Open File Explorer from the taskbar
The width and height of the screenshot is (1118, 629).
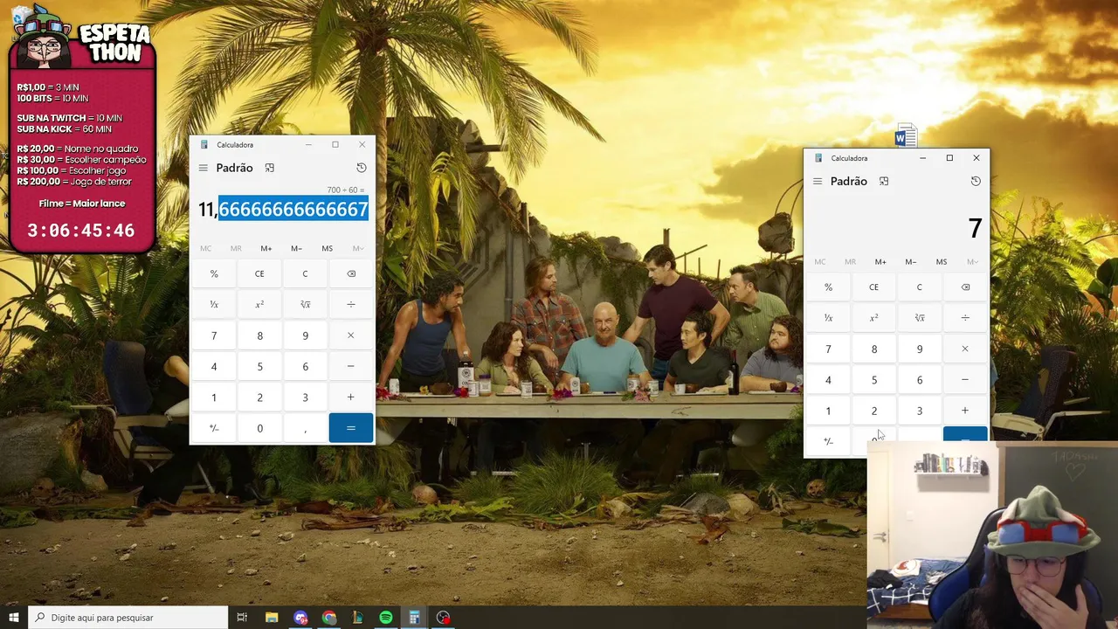point(272,618)
